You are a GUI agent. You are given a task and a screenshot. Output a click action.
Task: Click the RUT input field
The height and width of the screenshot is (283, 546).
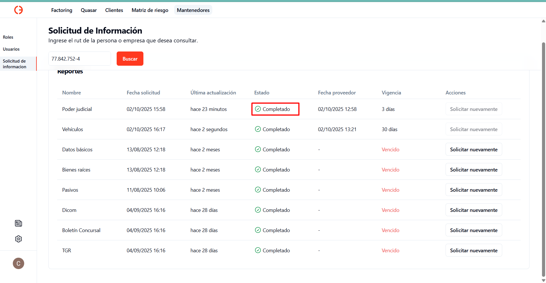(79, 59)
